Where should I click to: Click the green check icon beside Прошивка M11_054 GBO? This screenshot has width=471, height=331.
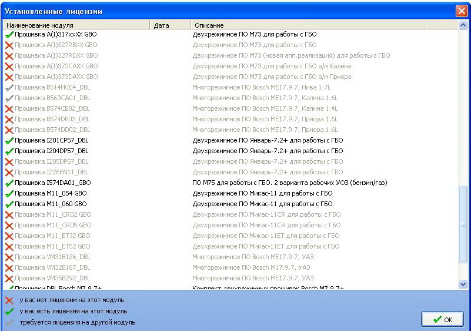click(x=9, y=194)
